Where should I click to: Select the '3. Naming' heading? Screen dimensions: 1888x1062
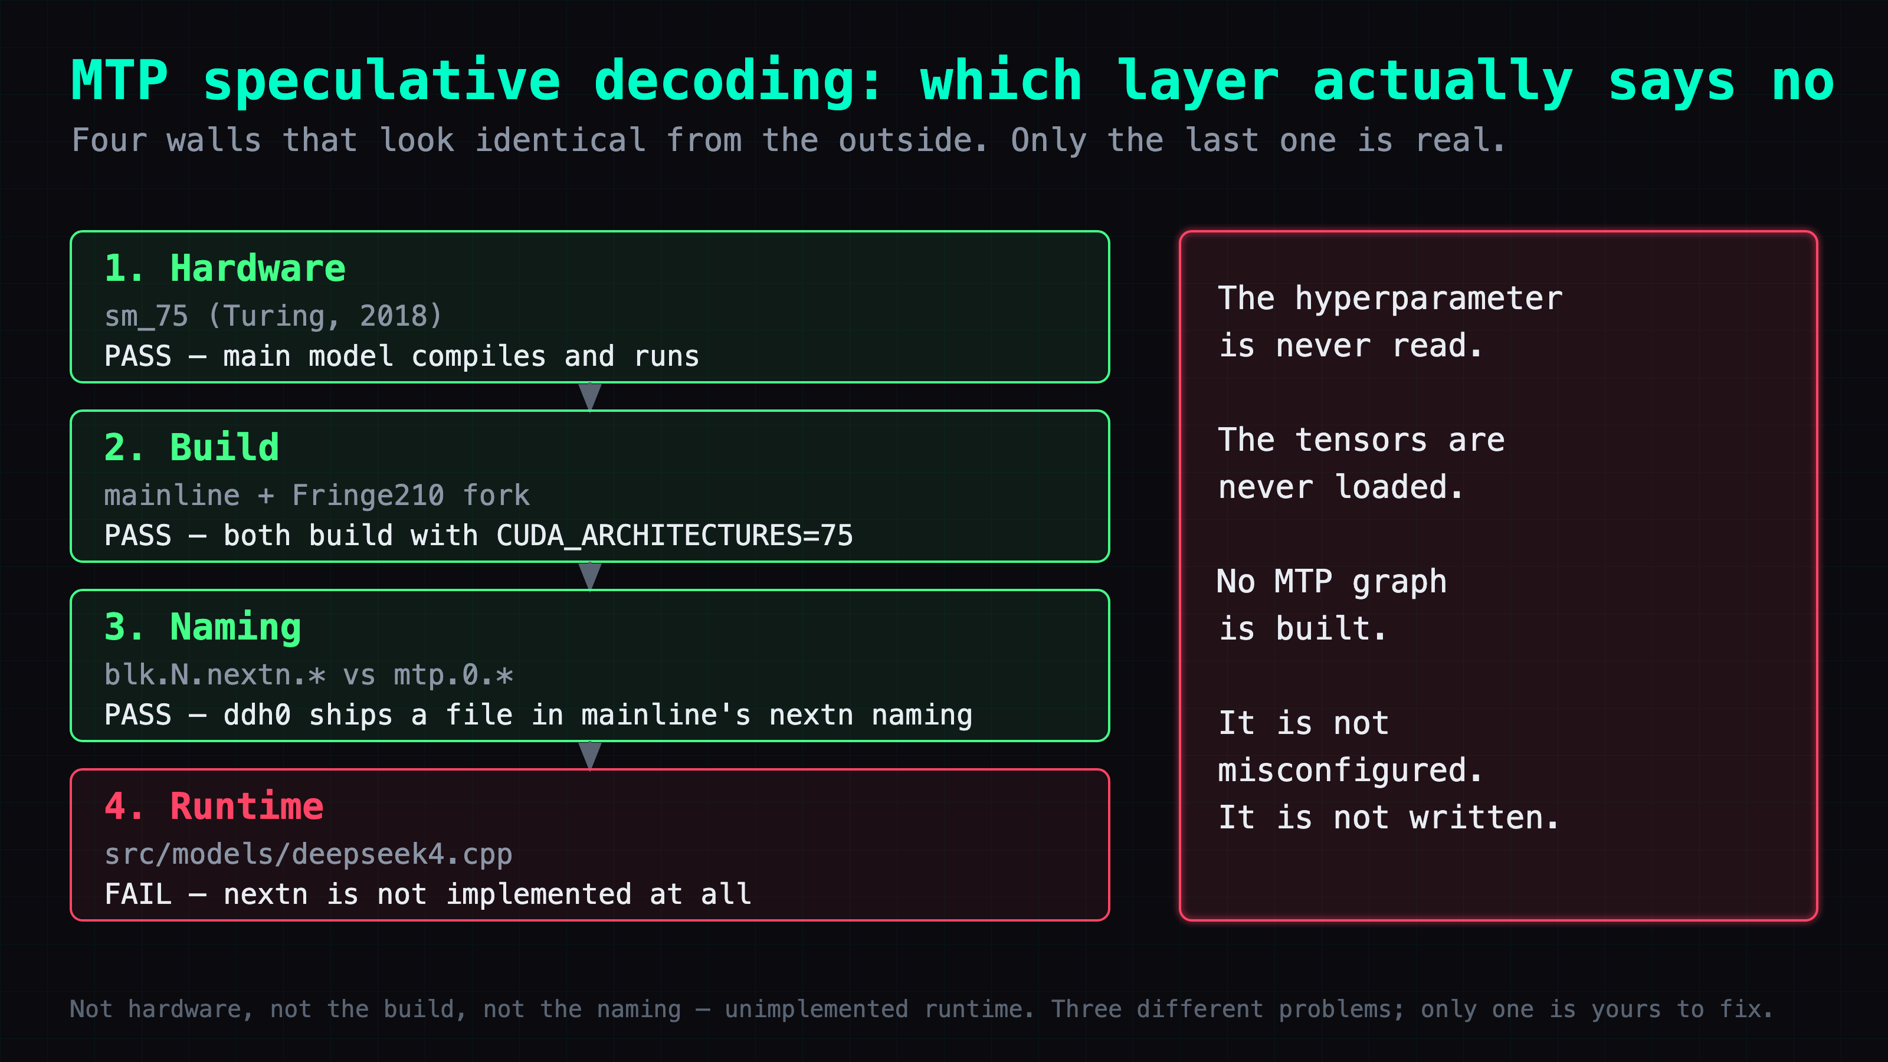[202, 627]
